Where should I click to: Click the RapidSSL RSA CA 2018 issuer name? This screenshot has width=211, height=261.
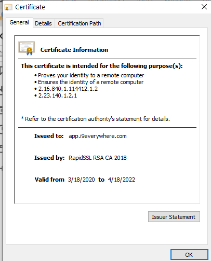98,158
